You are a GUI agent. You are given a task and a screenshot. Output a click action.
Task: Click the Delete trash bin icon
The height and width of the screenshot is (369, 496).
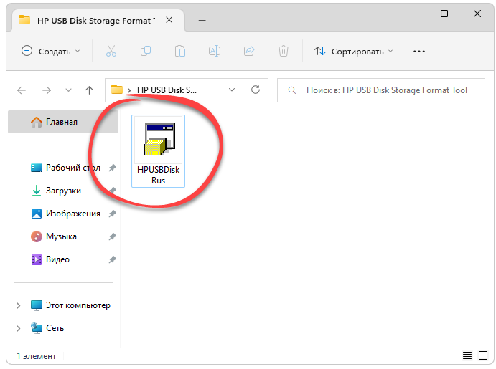pos(284,51)
